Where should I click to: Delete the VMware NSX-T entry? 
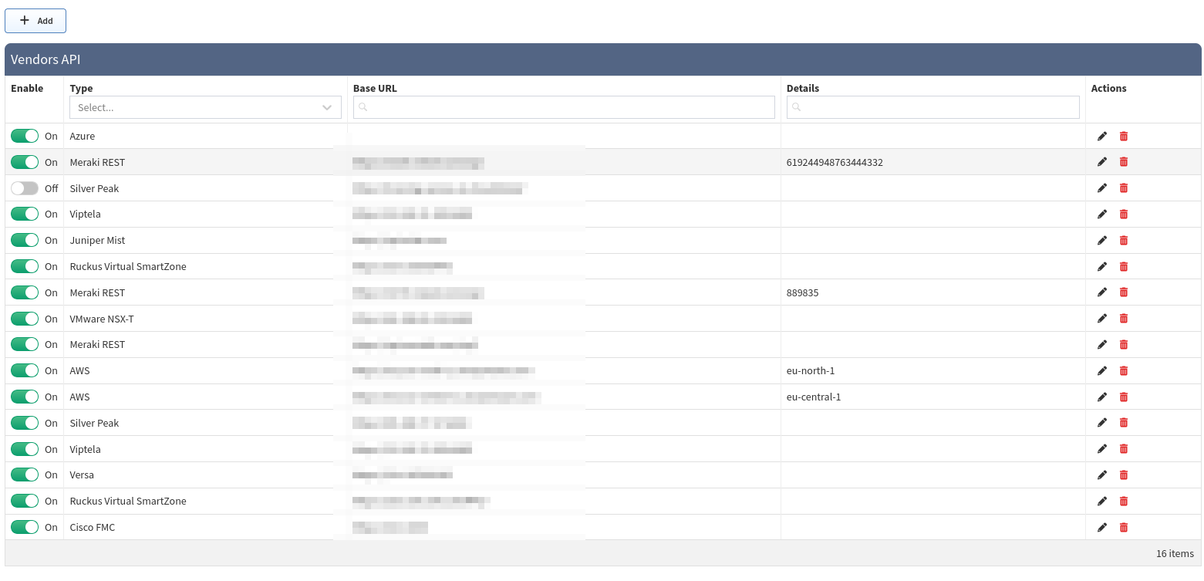[x=1124, y=319]
